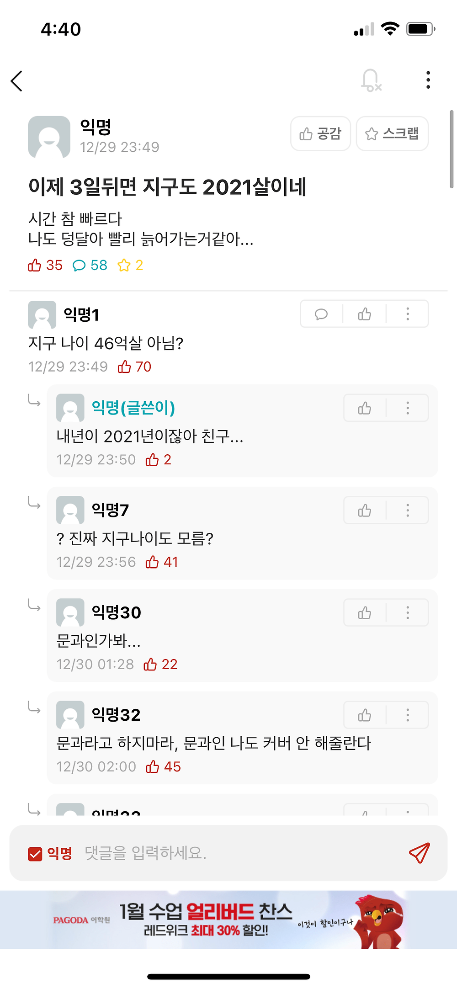Like the 익명7 reply
Image resolution: width=457 pixels, height=989 pixels.
point(364,510)
